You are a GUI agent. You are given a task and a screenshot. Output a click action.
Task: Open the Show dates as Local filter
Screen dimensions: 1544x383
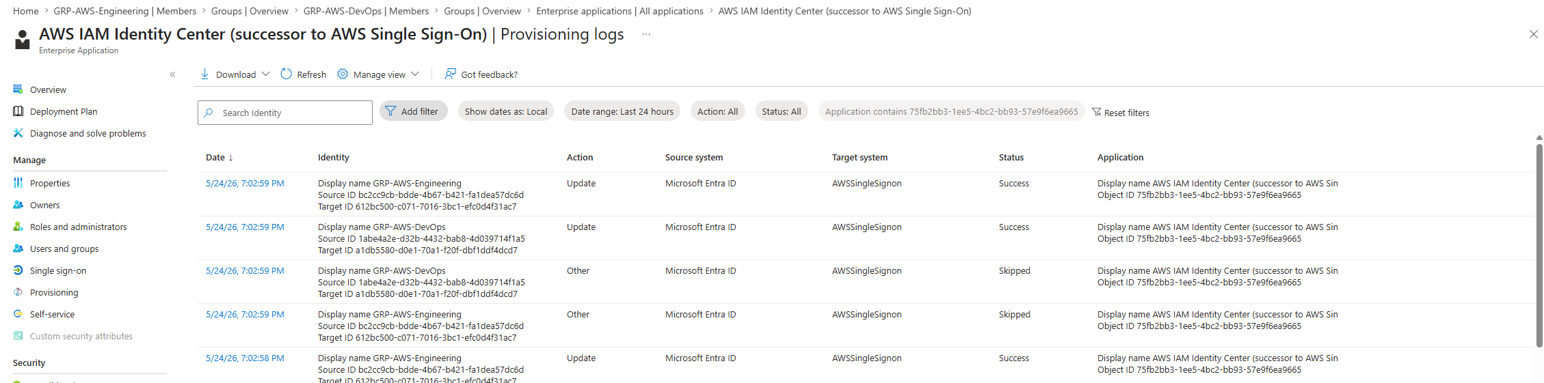[x=506, y=111]
